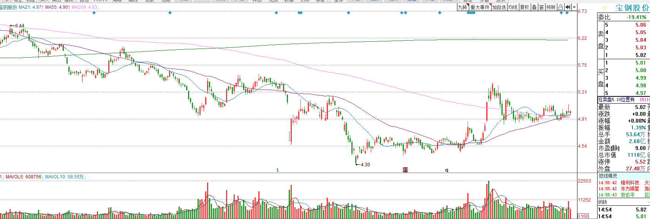Click the 预测 forecast button
This screenshot has width=650, height=219.
click(551, 7)
